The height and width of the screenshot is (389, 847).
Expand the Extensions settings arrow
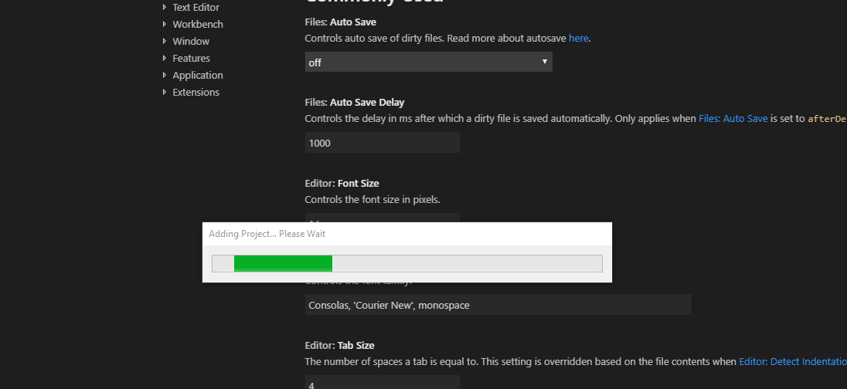(x=165, y=93)
